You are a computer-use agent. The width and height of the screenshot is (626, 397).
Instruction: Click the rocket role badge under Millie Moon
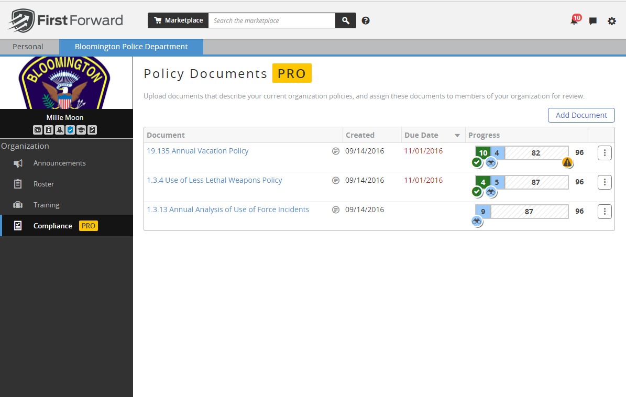pos(60,130)
